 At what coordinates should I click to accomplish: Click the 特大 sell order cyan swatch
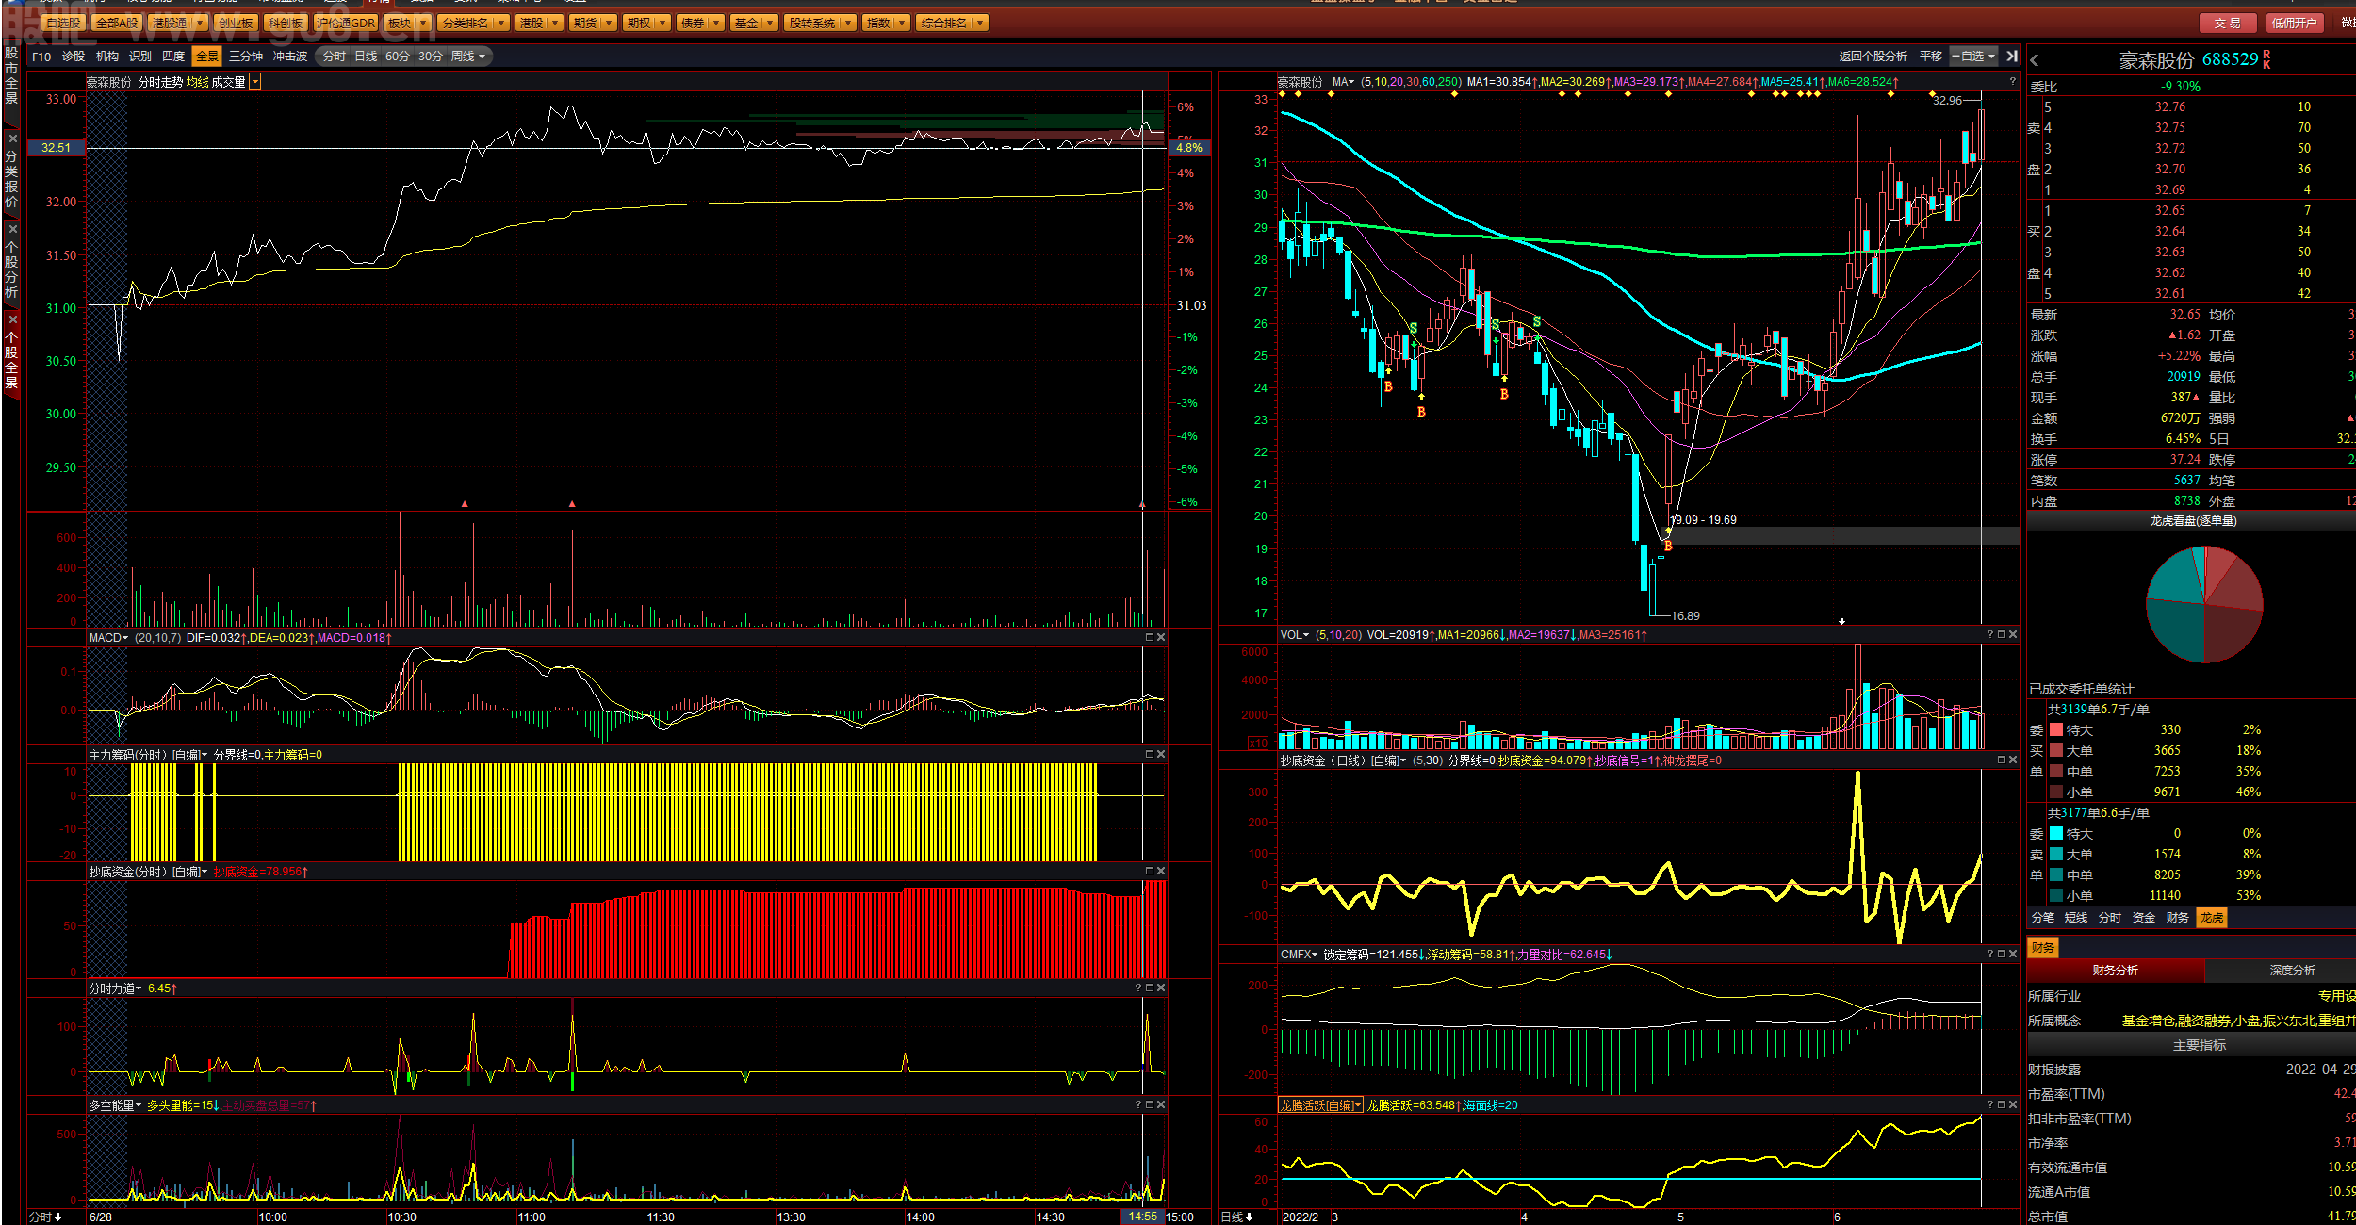(x=2056, y=834)
